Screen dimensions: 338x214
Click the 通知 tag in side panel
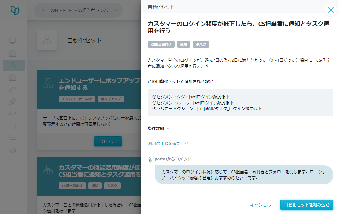tap(184, 44)
